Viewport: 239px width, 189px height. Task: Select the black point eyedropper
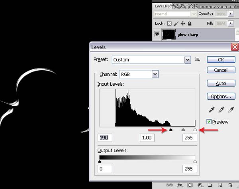(212, 109)
